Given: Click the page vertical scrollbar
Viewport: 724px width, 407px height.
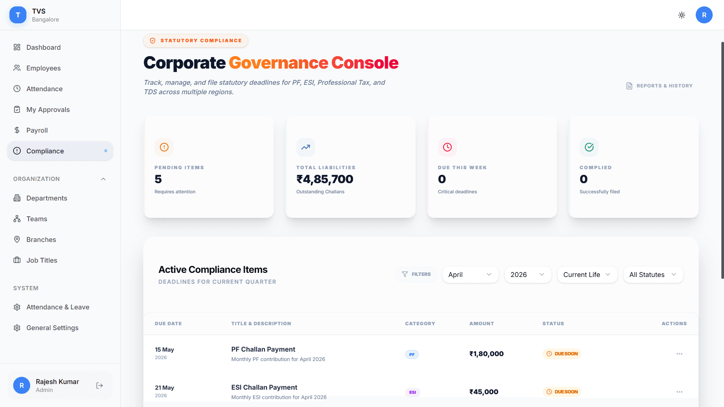Looking at the screenshot, I should pyautogui.click(x=722, y=160).
